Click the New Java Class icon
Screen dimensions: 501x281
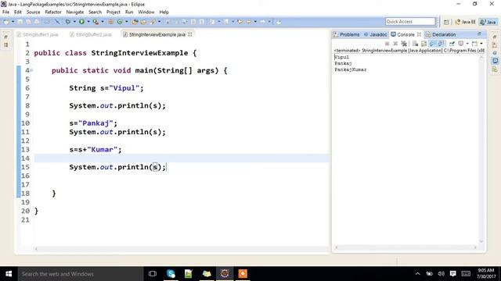(x=120, y=22)
